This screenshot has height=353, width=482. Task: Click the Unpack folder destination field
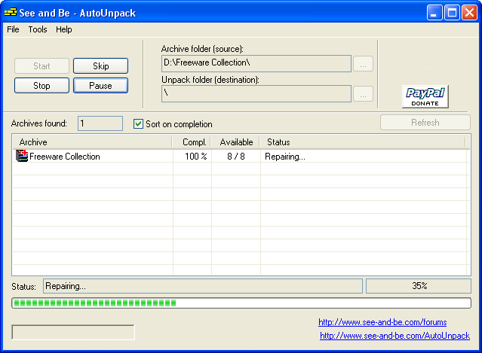click(256, 94)
